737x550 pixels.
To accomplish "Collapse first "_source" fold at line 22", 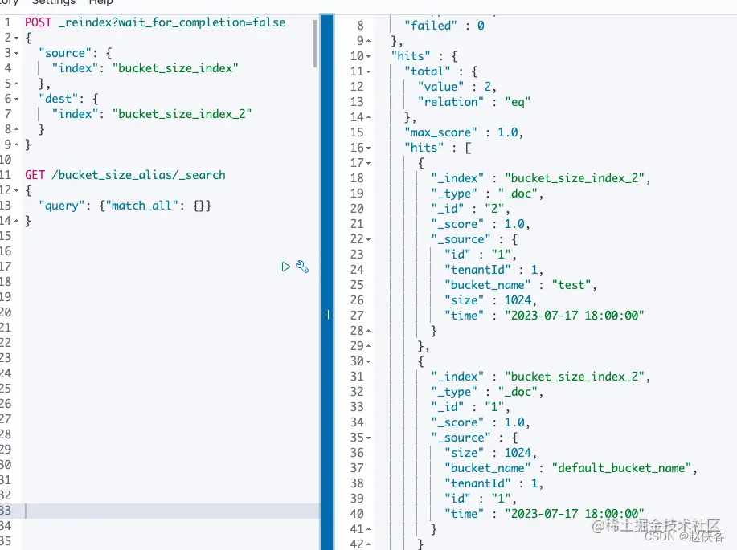I will click(368, 240).
